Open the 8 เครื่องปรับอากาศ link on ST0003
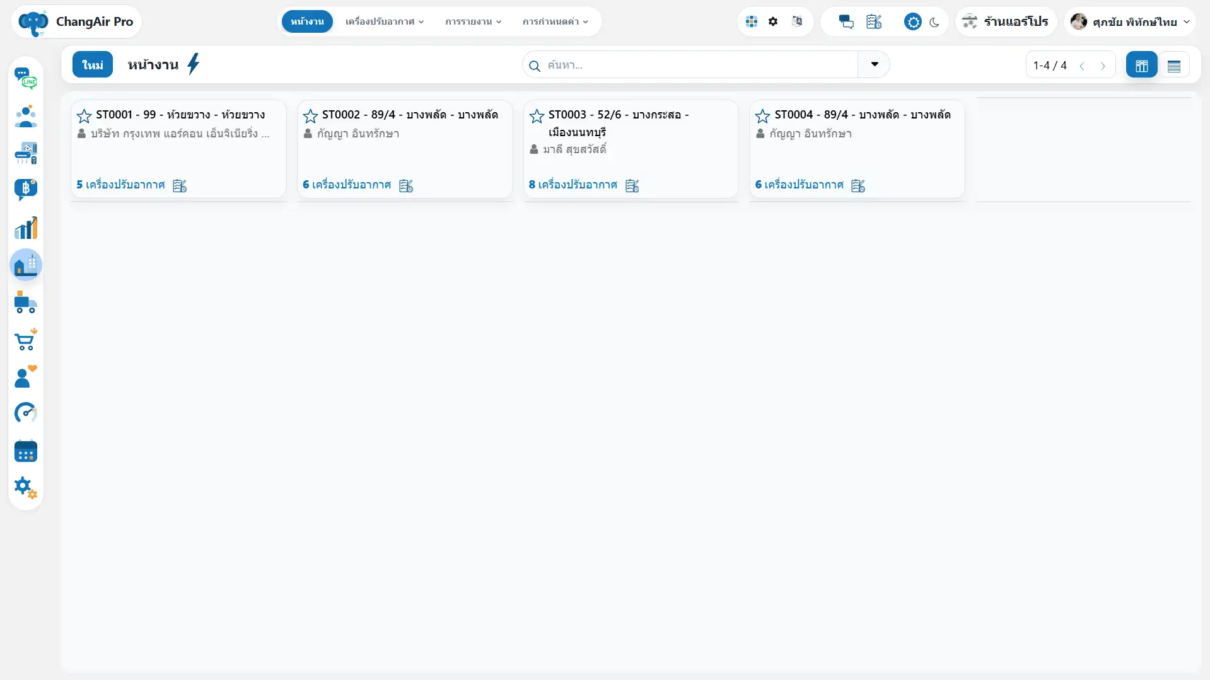The image size is (1210, 680). coord(573,185)
